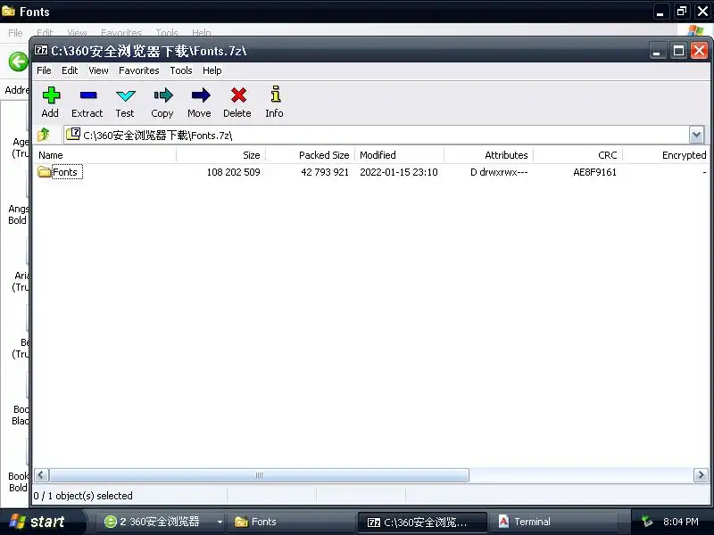This screenshot has height=535, width=714.
Task: Click attributes value D drwxrwx---
Action: pos(499,172)
